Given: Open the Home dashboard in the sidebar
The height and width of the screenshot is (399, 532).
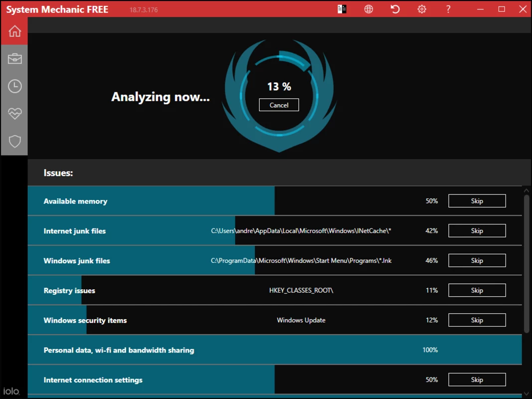Looking at the screenshot, I should [14, 31].
